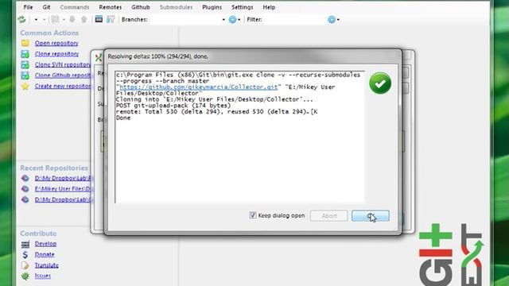This screenshot has height=286, width=509.
Task: Click the Translate page icon
Action: click(x=25, y=265)
